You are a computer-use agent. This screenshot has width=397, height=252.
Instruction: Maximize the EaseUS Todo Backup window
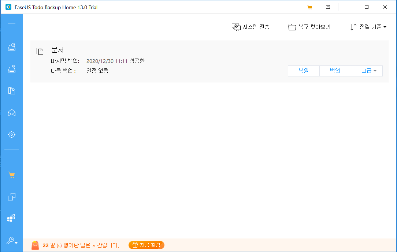[366, 7]
